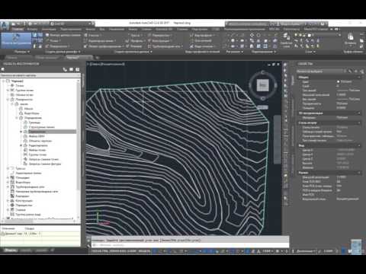This screenshot has width=366, height=274.
Task: Expand Создать данные рельефа panel title
Action: point(63,52)
